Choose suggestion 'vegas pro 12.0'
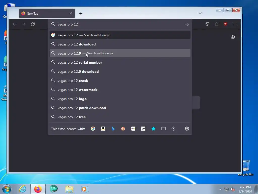258x194 pixels. coord(120,53)
